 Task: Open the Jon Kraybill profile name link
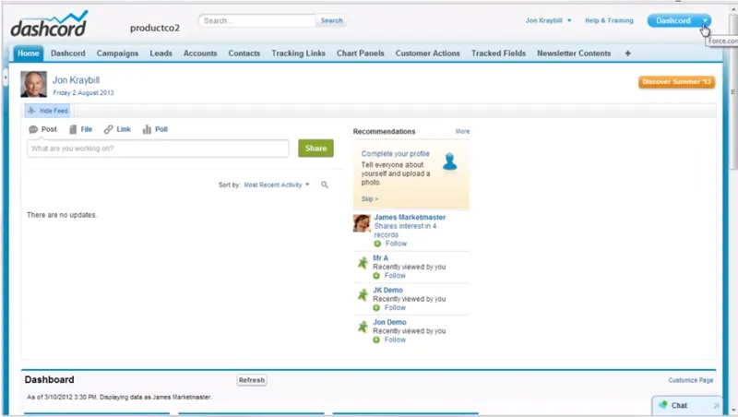pos(76,80)
